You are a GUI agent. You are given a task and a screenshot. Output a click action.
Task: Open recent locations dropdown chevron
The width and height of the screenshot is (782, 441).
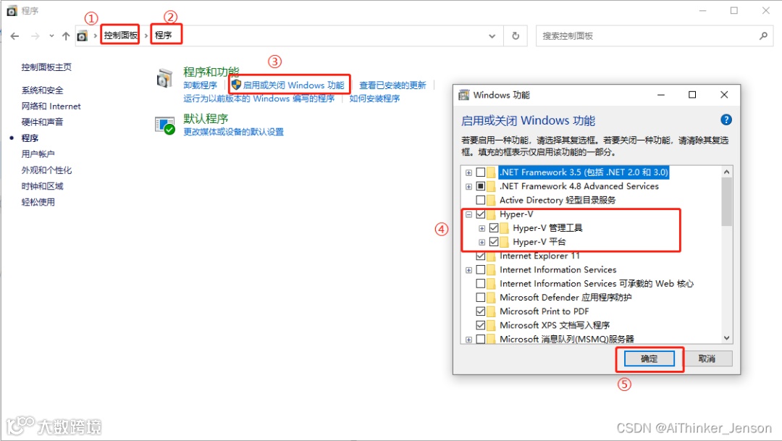click(x=51, y=36)
